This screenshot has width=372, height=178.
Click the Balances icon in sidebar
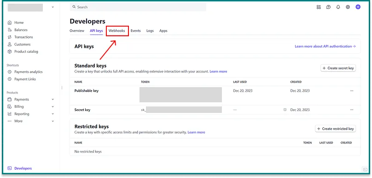(10, 30)
